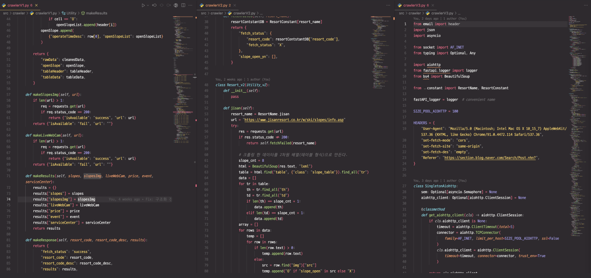Viewport: 591px width, 278px height.
Task: Go to next change icon
Action: pyautogui.click(x=168, y=5)
